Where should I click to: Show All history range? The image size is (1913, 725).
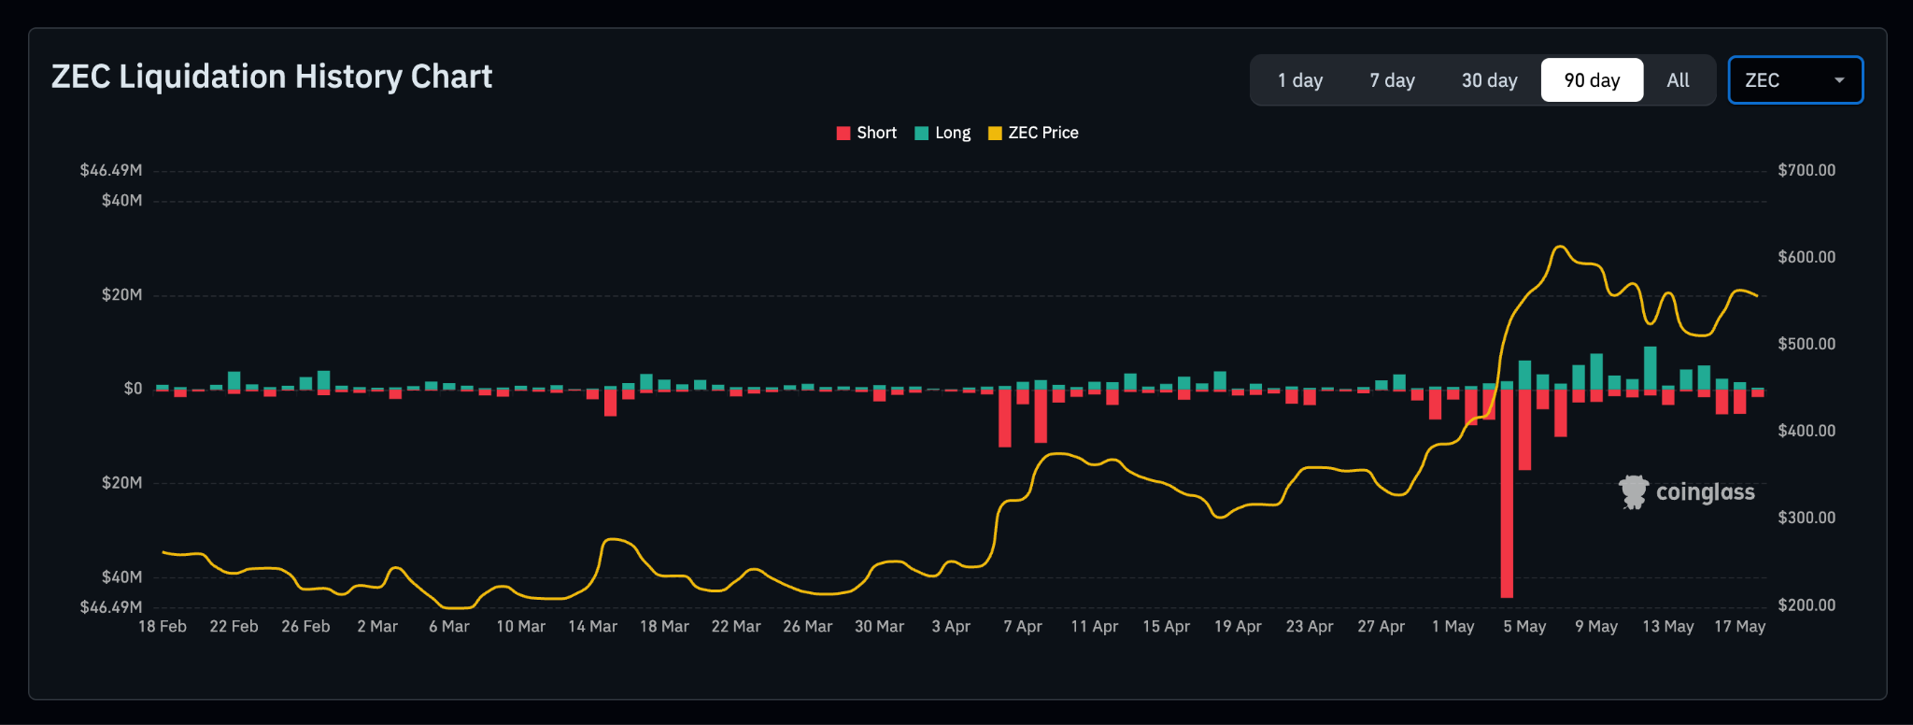pos(1678,80)
